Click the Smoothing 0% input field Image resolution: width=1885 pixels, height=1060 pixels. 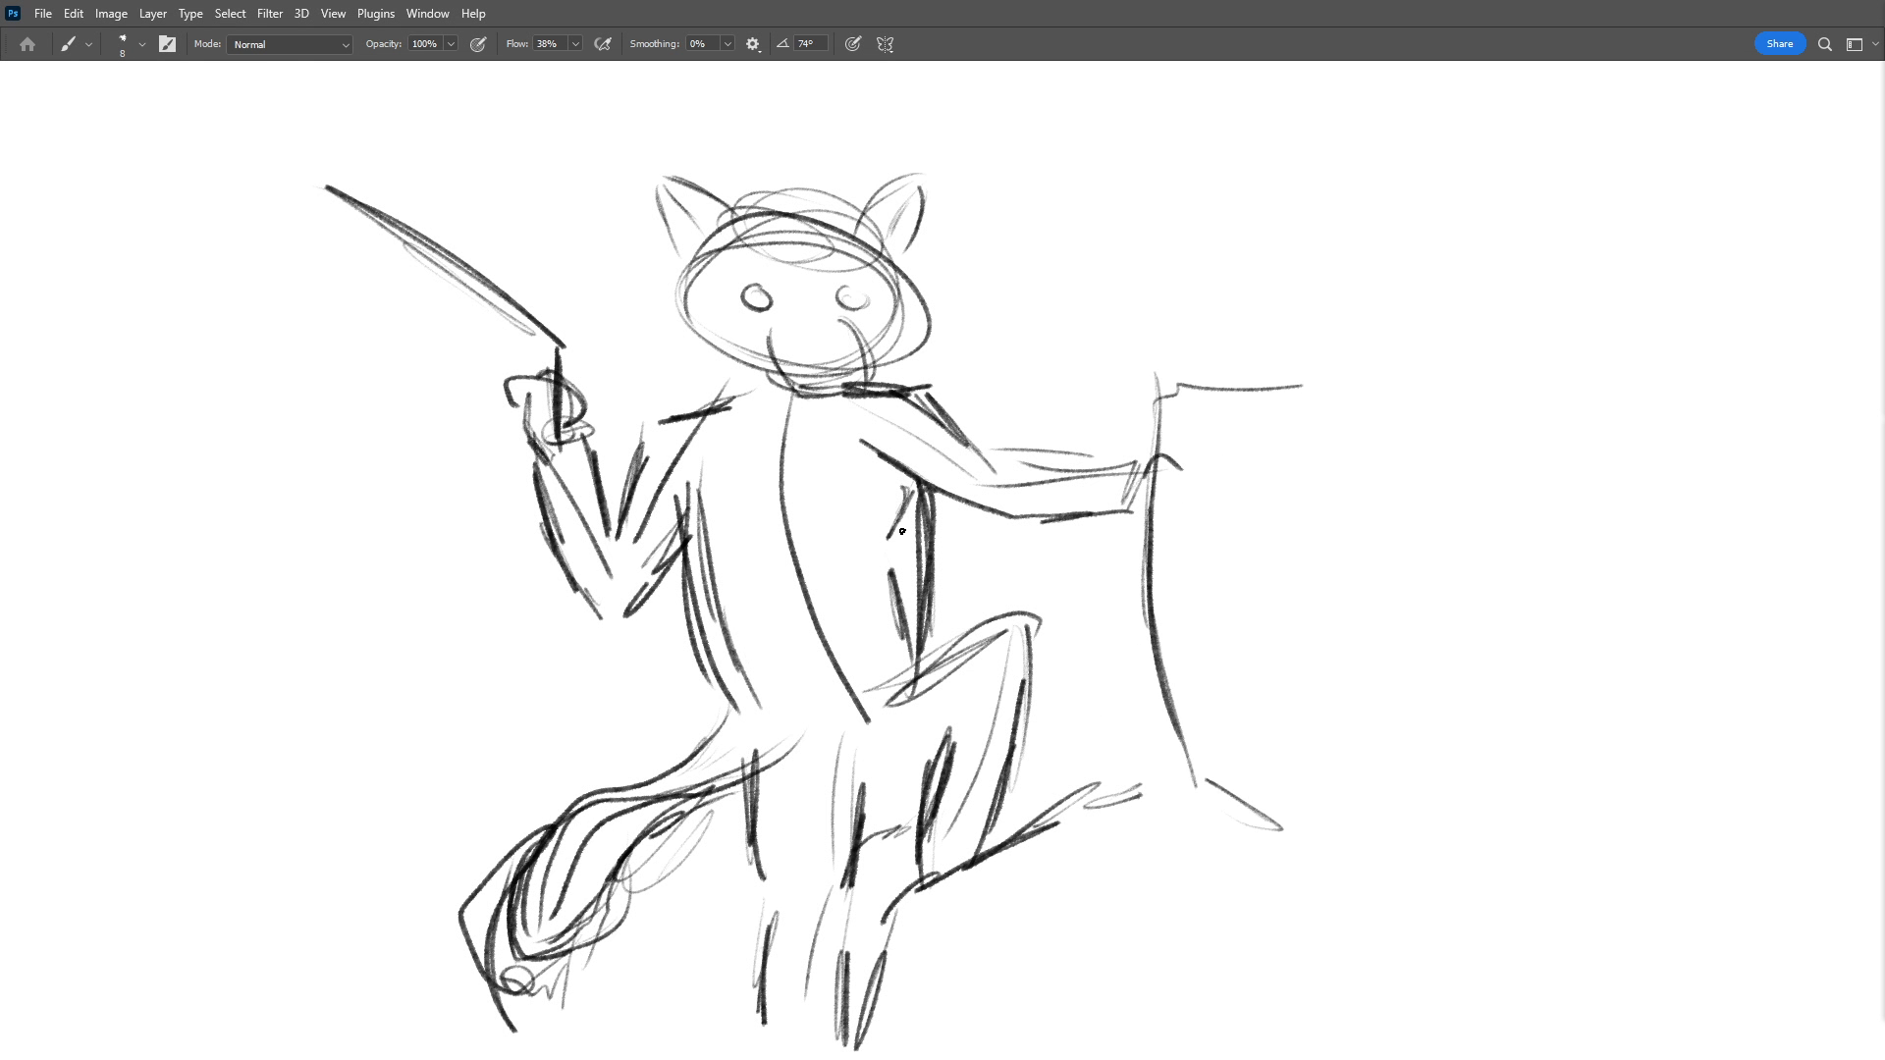tap(702, 44)
